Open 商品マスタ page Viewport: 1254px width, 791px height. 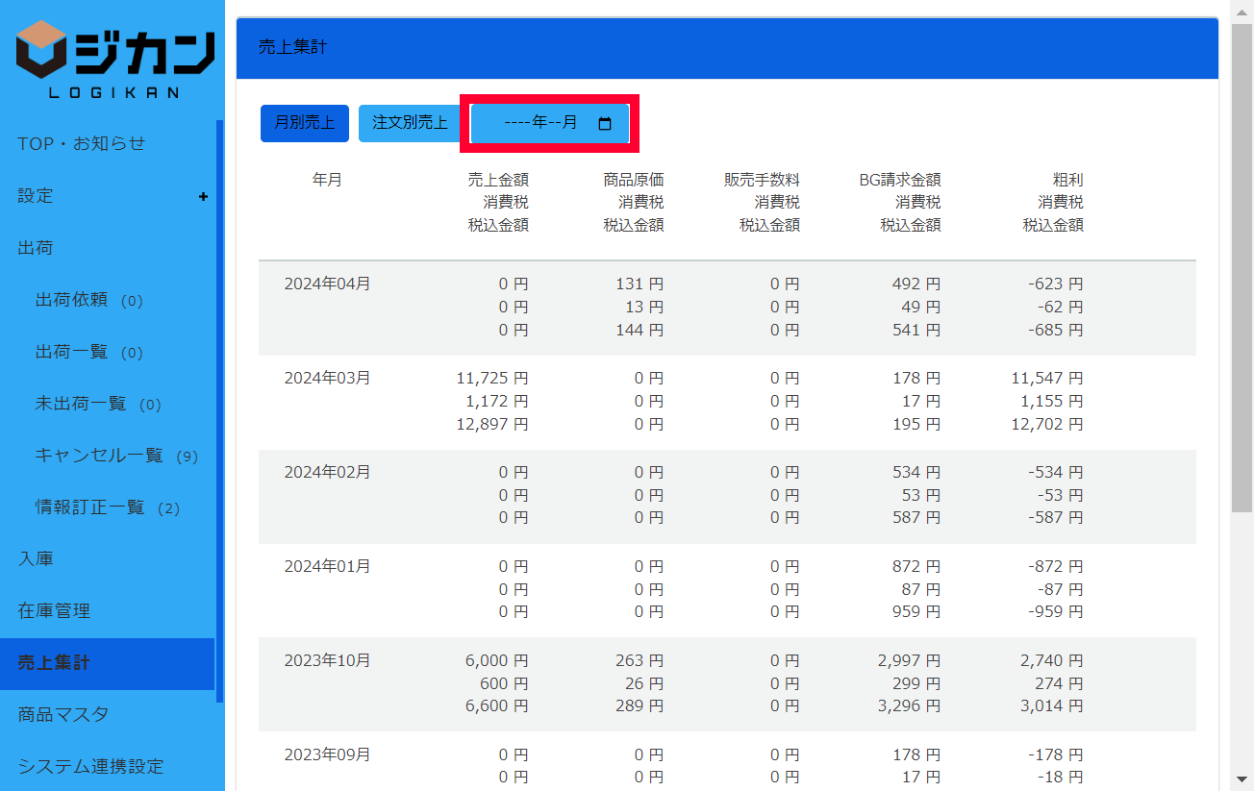tap(63, 715)
